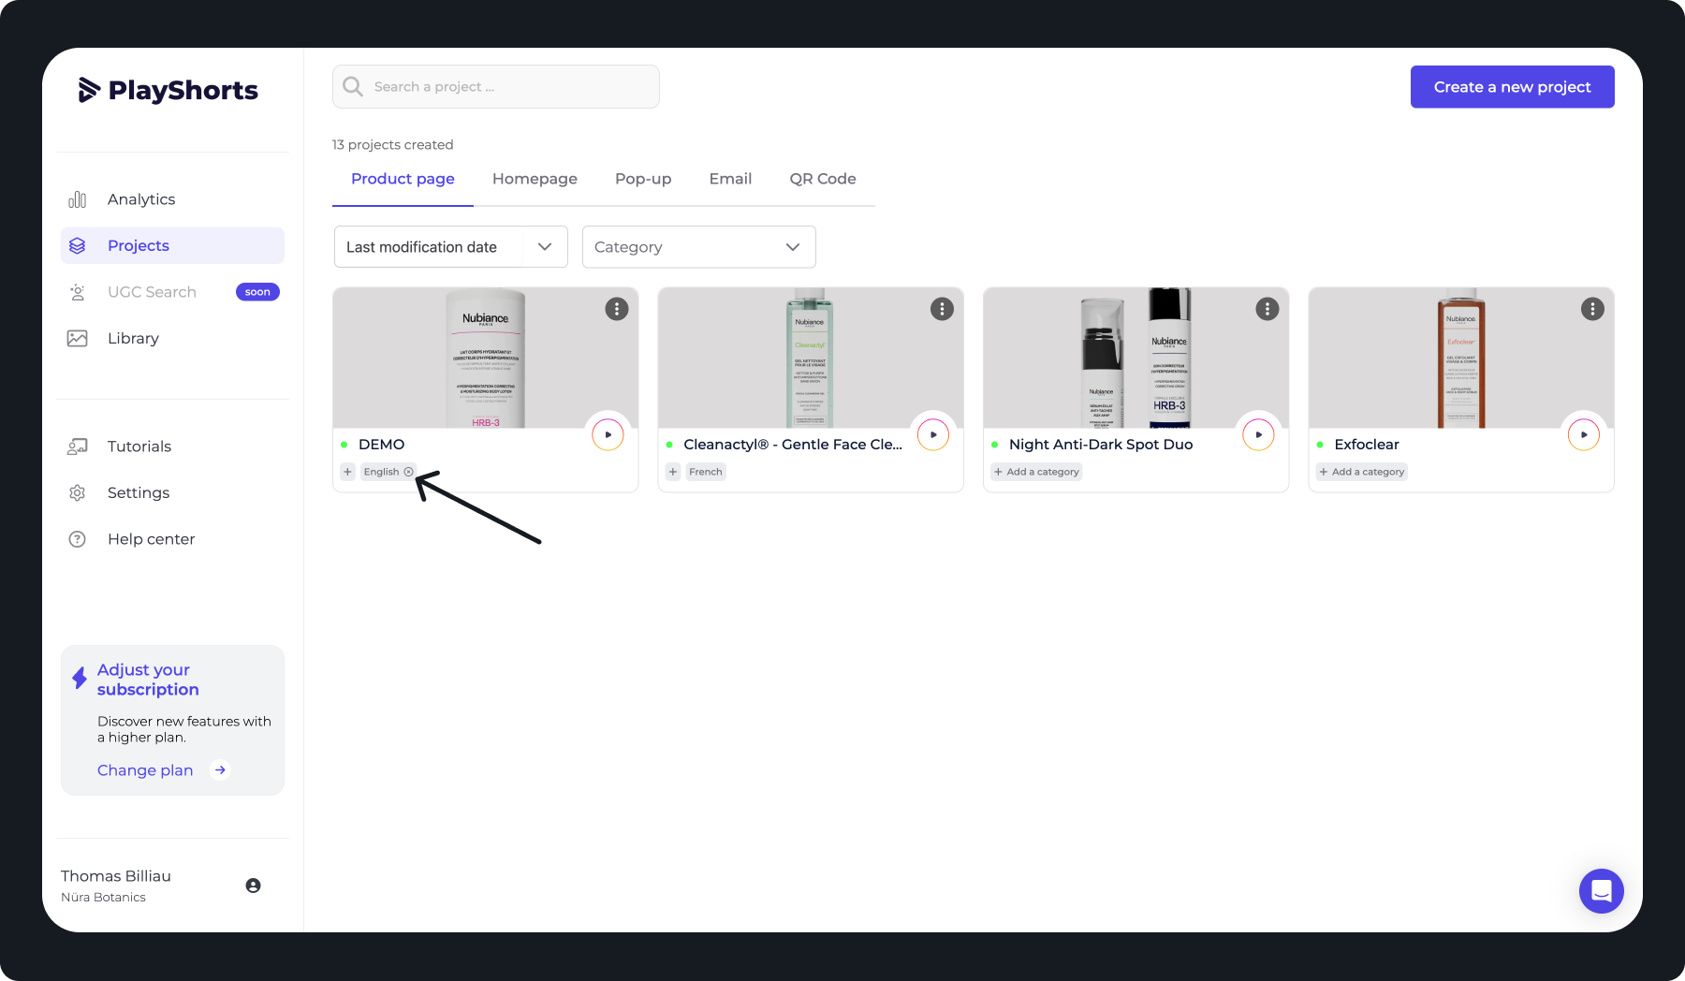Add another category to Cleanactyl project
This screenshot has width=1685, height=981.
pos(673,472)
